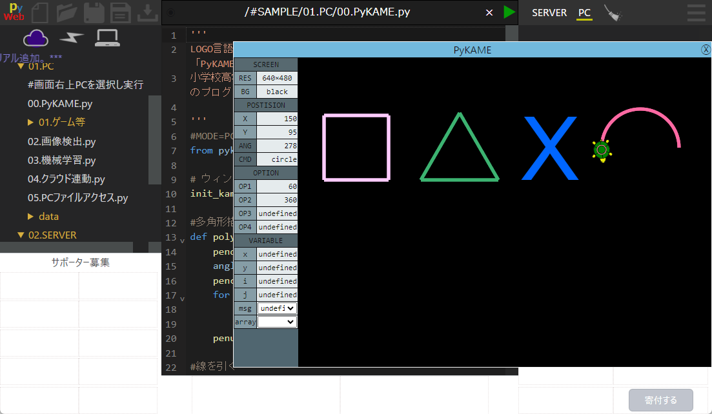
Task: Switch execution mode to SERVER
Action: (x=549, y=12)
